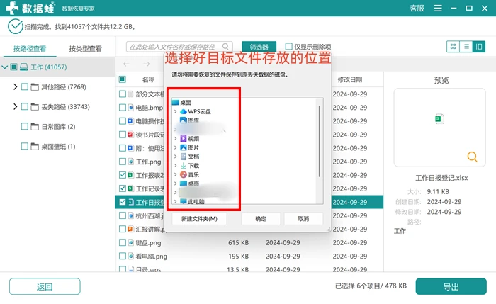
Task: Expand 音乐 folder in dialog
Action: (x=175, y=174)
